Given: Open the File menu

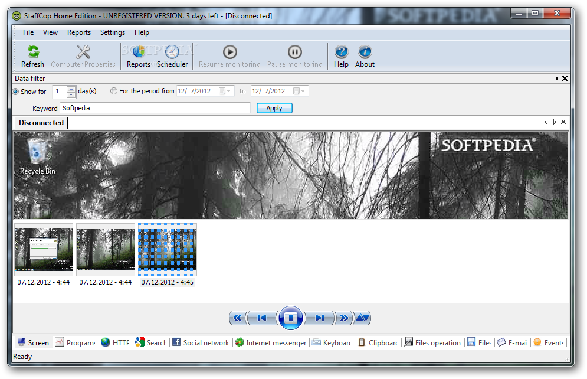Looking at the screenshot, I should point(28,32).
